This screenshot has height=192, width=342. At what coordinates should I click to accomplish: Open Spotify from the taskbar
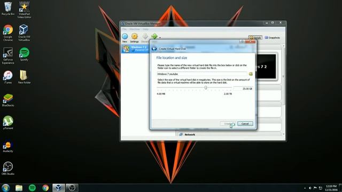(32, 188)
